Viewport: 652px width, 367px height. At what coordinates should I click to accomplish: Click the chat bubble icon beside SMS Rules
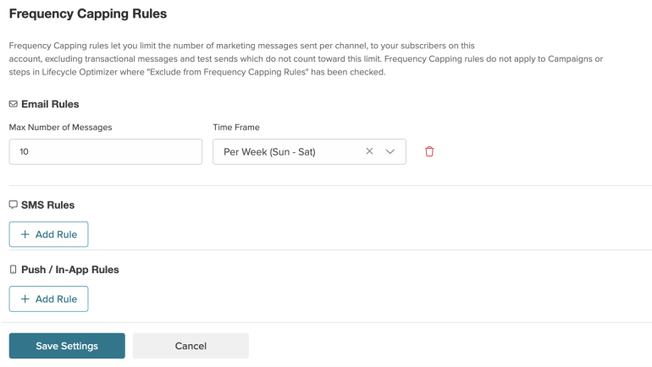click(13, 205)
